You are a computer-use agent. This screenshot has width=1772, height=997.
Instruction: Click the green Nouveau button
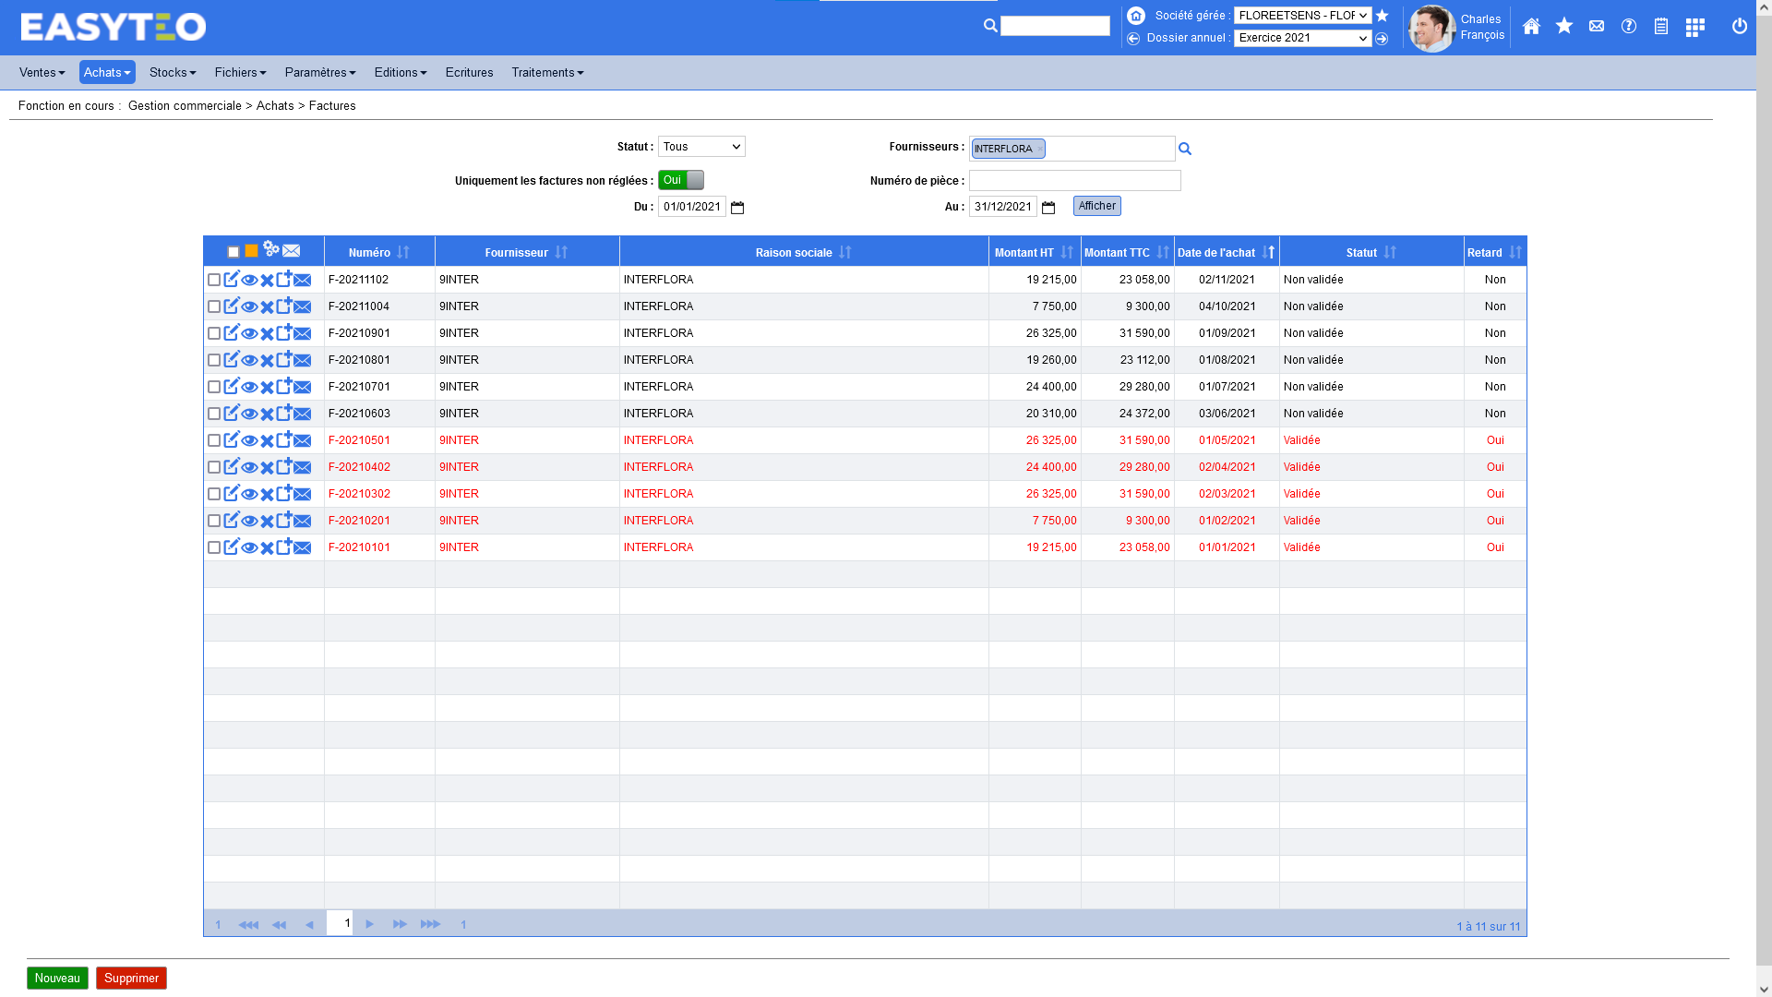point(57,978)
